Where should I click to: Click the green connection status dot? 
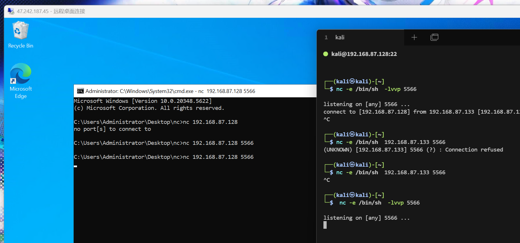[326, 54]
